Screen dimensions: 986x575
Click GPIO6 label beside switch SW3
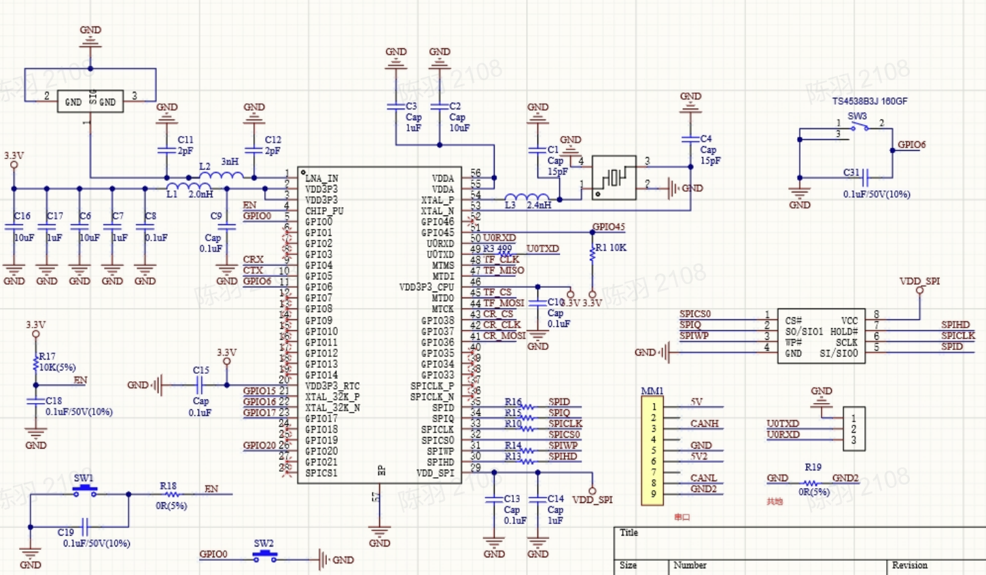coord(912,145)
